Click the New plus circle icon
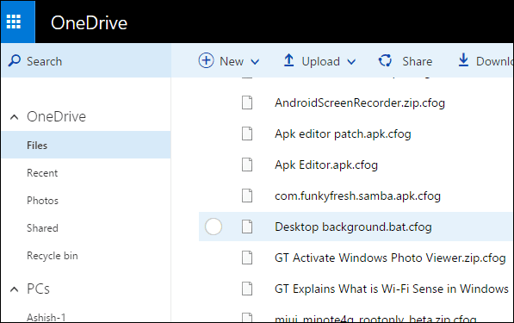Screen dimensions: 514x323 pyautogui.click(x=206, y=60)
